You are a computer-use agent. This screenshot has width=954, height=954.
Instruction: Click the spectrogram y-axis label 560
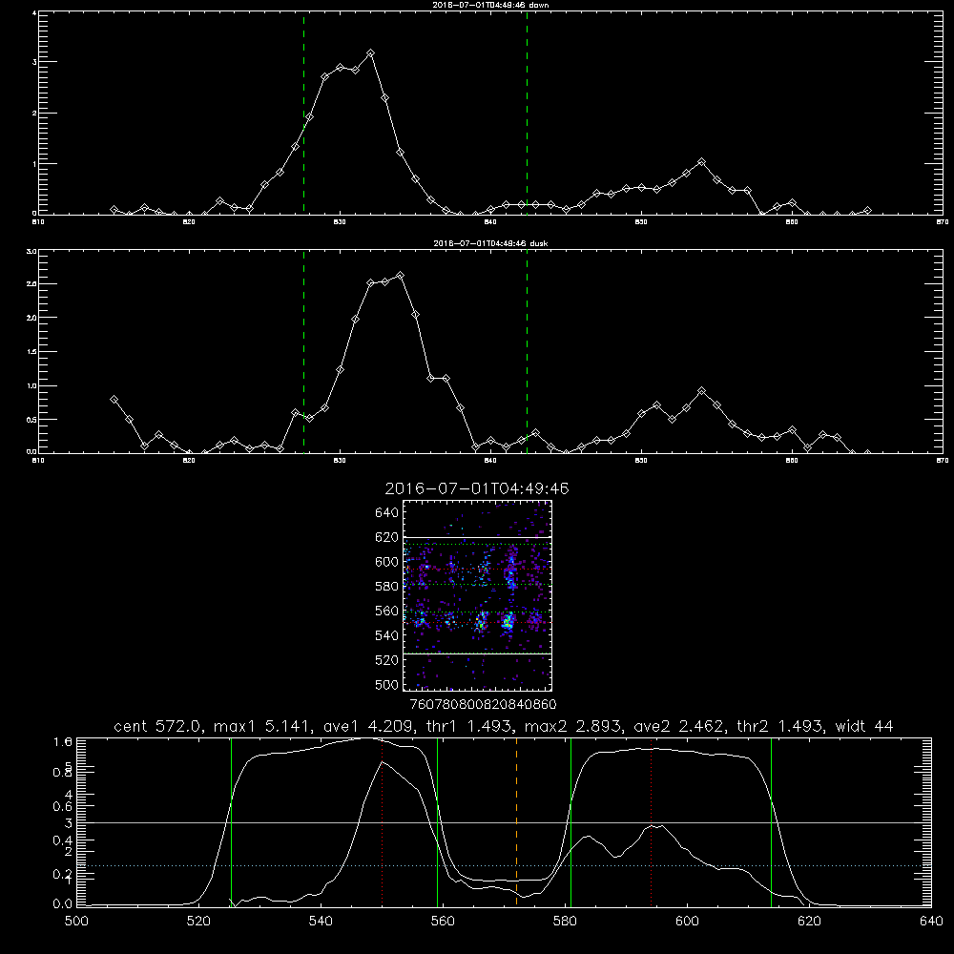[387, 611]
